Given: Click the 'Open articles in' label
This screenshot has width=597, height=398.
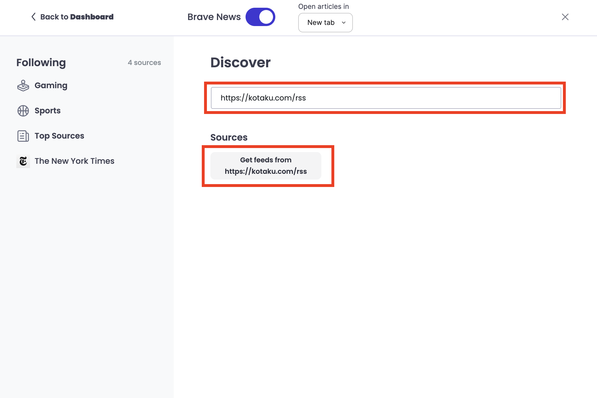Looking at the screenshot, I should [323, 7].
